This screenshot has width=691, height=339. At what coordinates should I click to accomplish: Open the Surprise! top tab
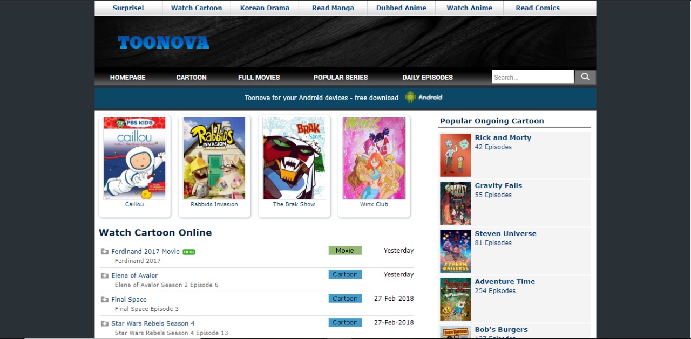coord(128,8)
